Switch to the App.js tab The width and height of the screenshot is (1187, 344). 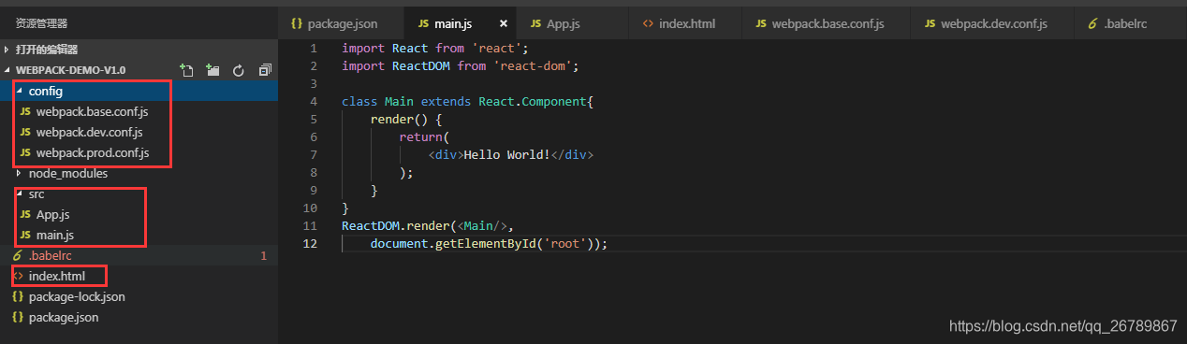click(x=571, y=23)
